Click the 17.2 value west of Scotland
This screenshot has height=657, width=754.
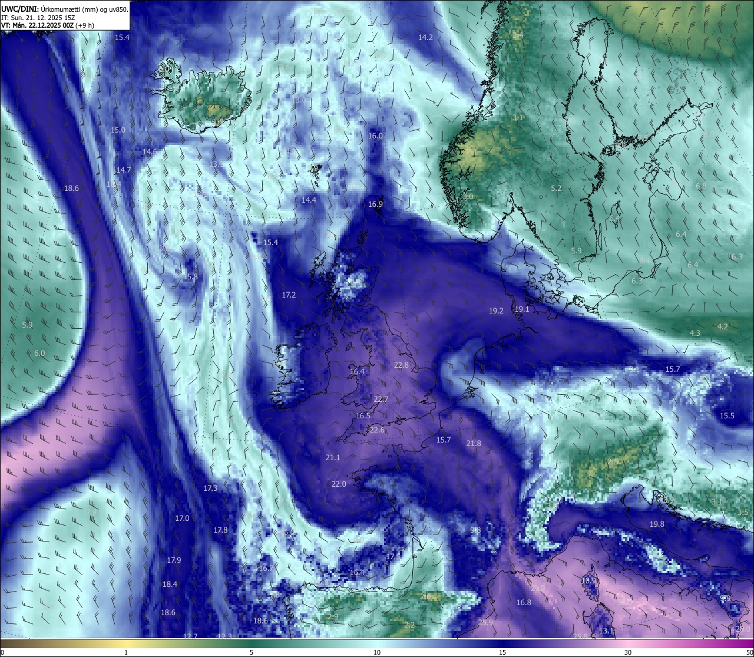[x=289, y=295]
